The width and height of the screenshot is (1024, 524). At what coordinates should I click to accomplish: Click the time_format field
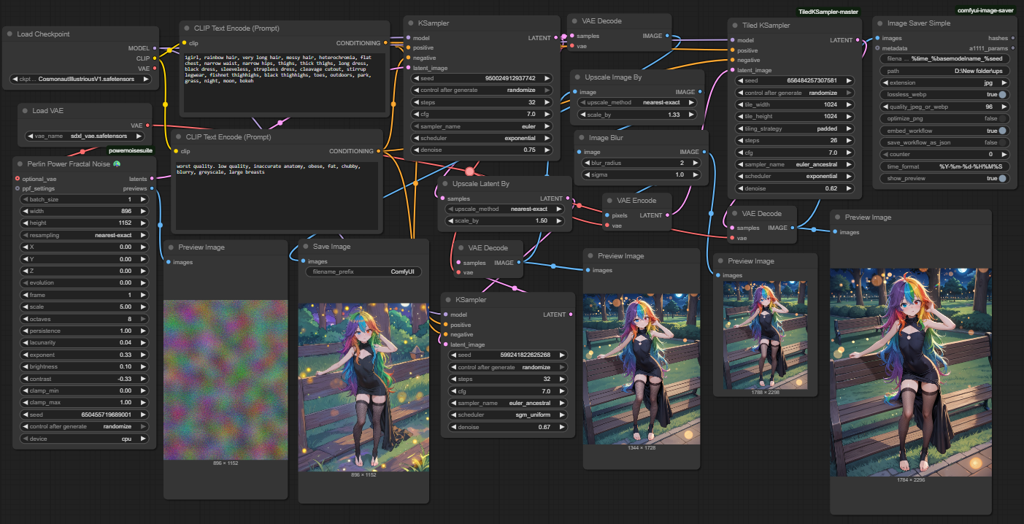tap(945, 166)
